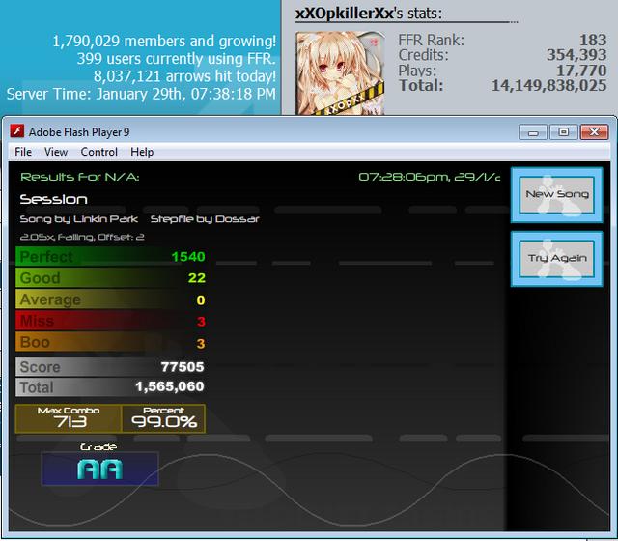Click xXOpkillerXx's avatar picture
The width and height of the screenshot is (618, 541).
click(x=340, y=73)
